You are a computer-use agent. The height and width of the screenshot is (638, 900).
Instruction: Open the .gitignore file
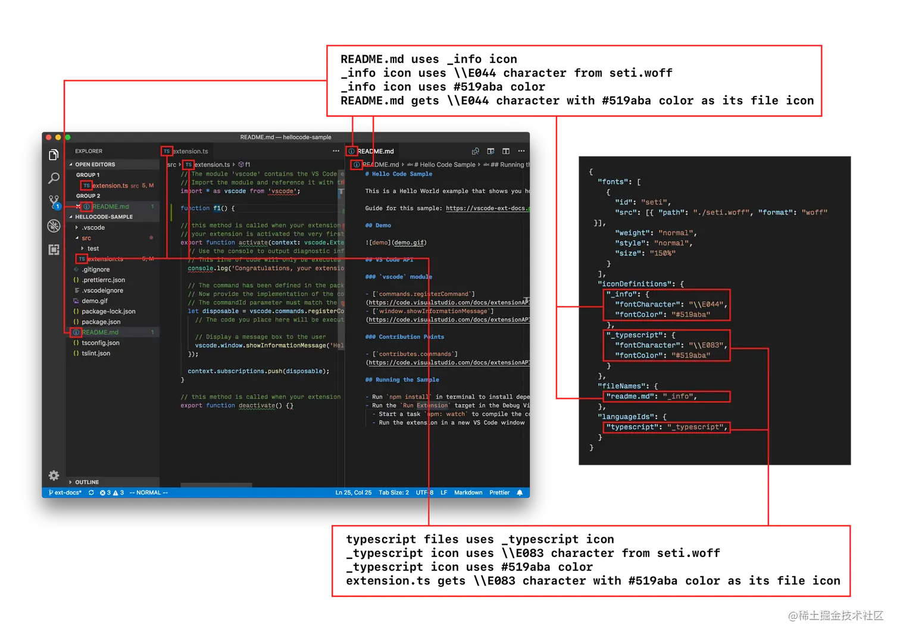(113, 270)
